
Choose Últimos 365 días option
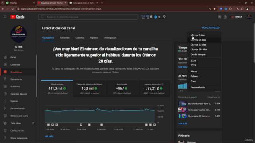point(204,50)
